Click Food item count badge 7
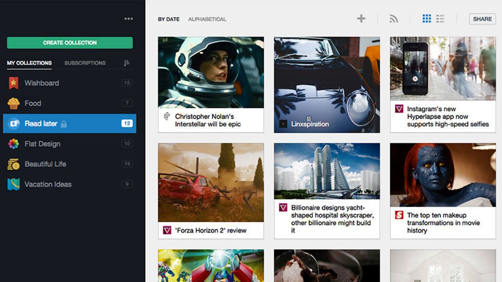This screenshot has height=282, width=502. point(127,103)
